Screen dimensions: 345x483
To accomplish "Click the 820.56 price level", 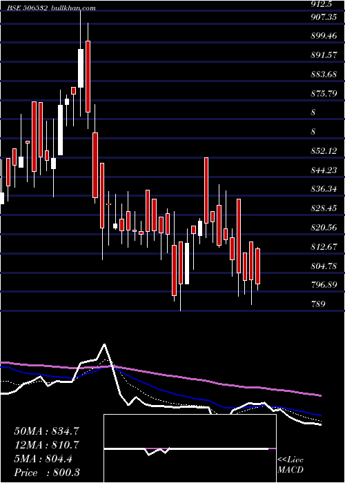I will 324,228.
